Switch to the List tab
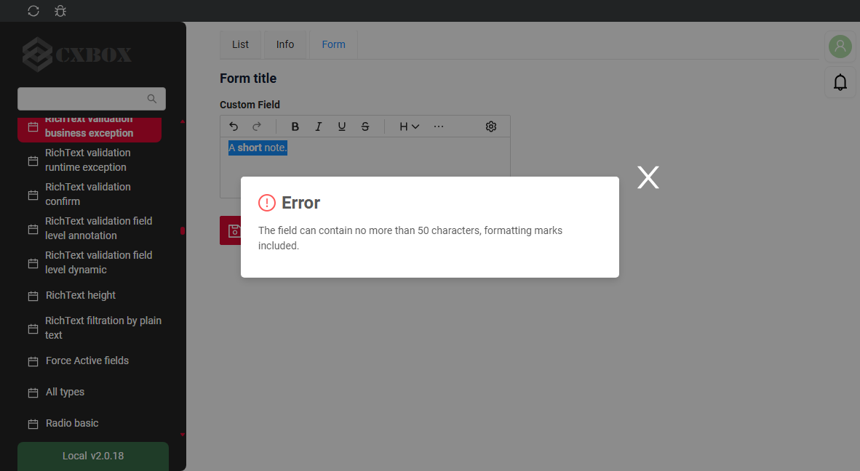Screen dimensions: 860x471 click(240, 44)
